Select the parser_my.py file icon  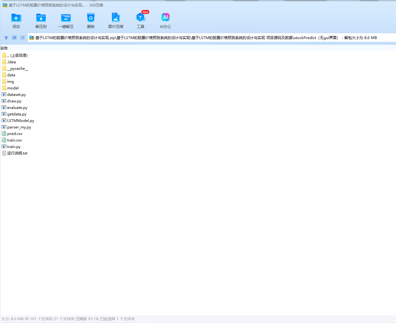(4, 127)
